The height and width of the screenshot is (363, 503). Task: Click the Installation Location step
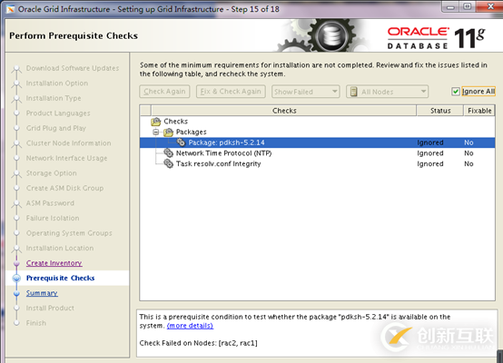tap(60, 248)
